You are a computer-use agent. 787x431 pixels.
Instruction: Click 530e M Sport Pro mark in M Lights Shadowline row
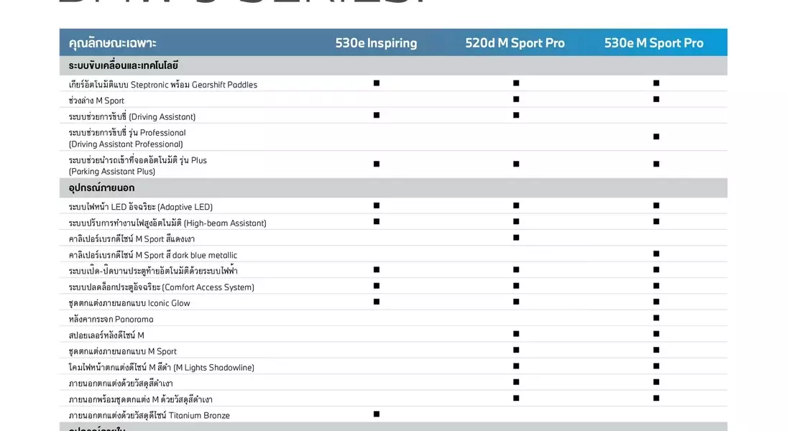click(656, 366)
